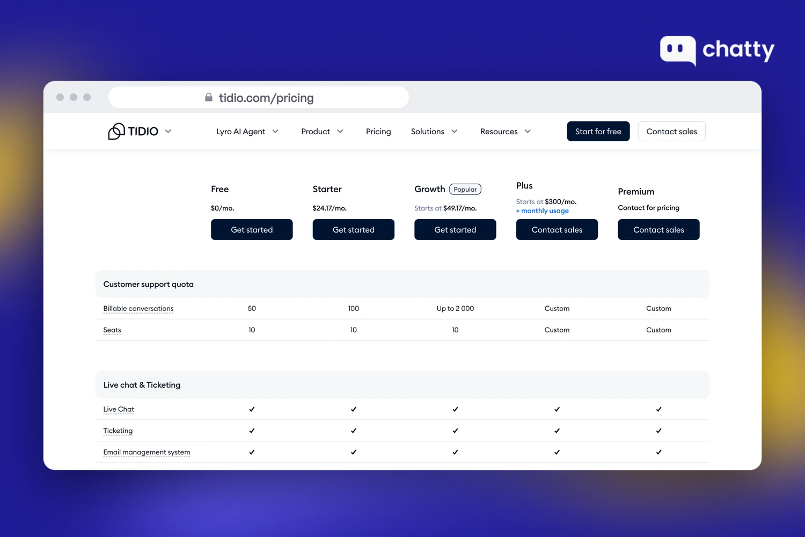
Task: Click the 'Ticketing' feature label
Action: 118,431
